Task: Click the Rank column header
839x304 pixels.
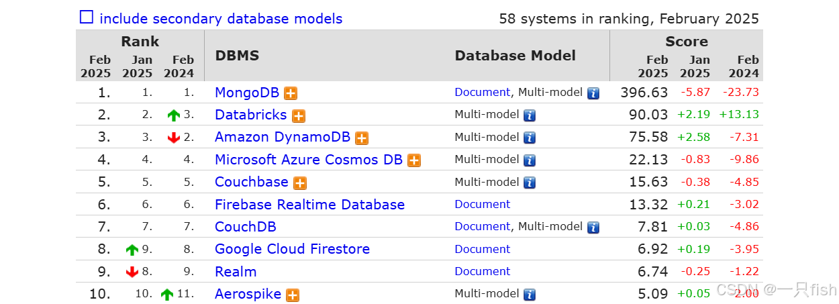Action: 140,42
